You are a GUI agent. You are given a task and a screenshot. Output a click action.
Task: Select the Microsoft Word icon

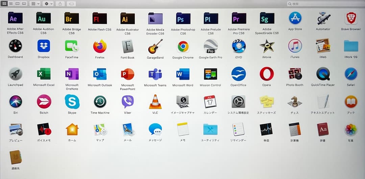click(183, 74)
